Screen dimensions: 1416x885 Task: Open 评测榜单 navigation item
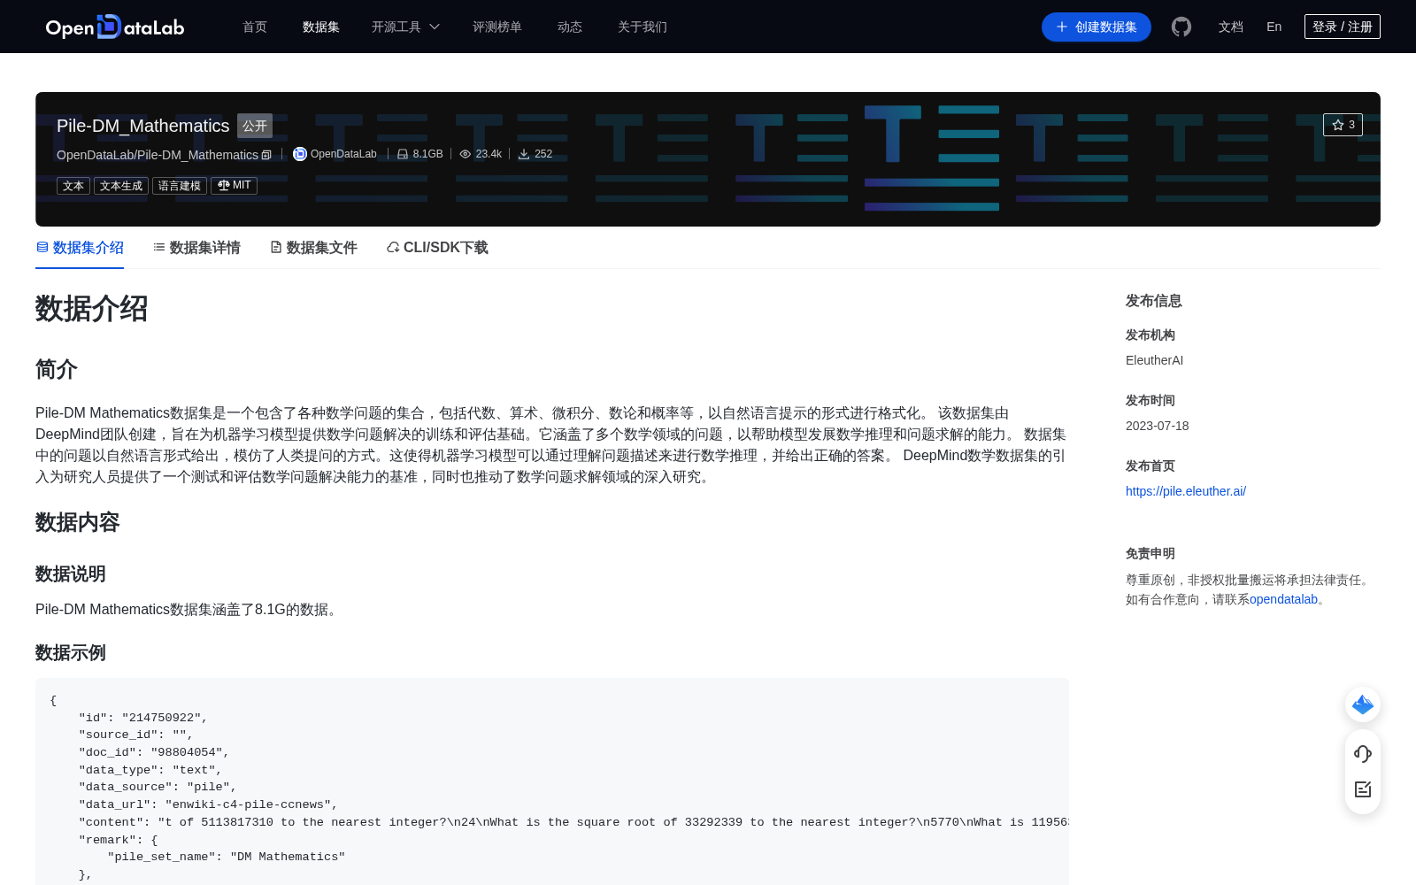[x=497, y=27]
